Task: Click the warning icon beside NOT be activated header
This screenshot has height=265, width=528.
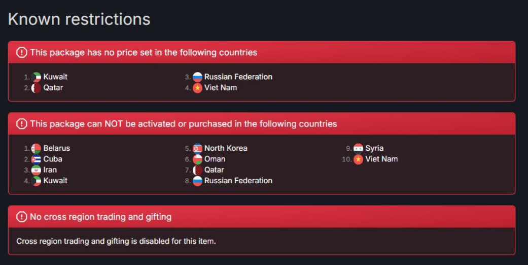Action: (x=21, y=124)
